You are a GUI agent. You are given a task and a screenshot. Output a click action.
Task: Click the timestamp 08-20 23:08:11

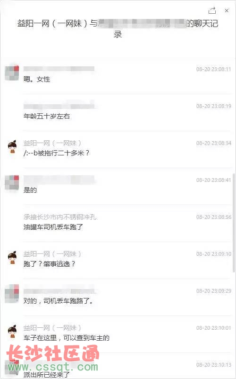tap(214, 69)
